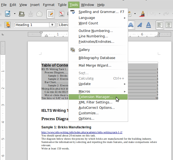173x160 pixels.
Task: Click the ruler left indent marker
Action: pos(46,35)
